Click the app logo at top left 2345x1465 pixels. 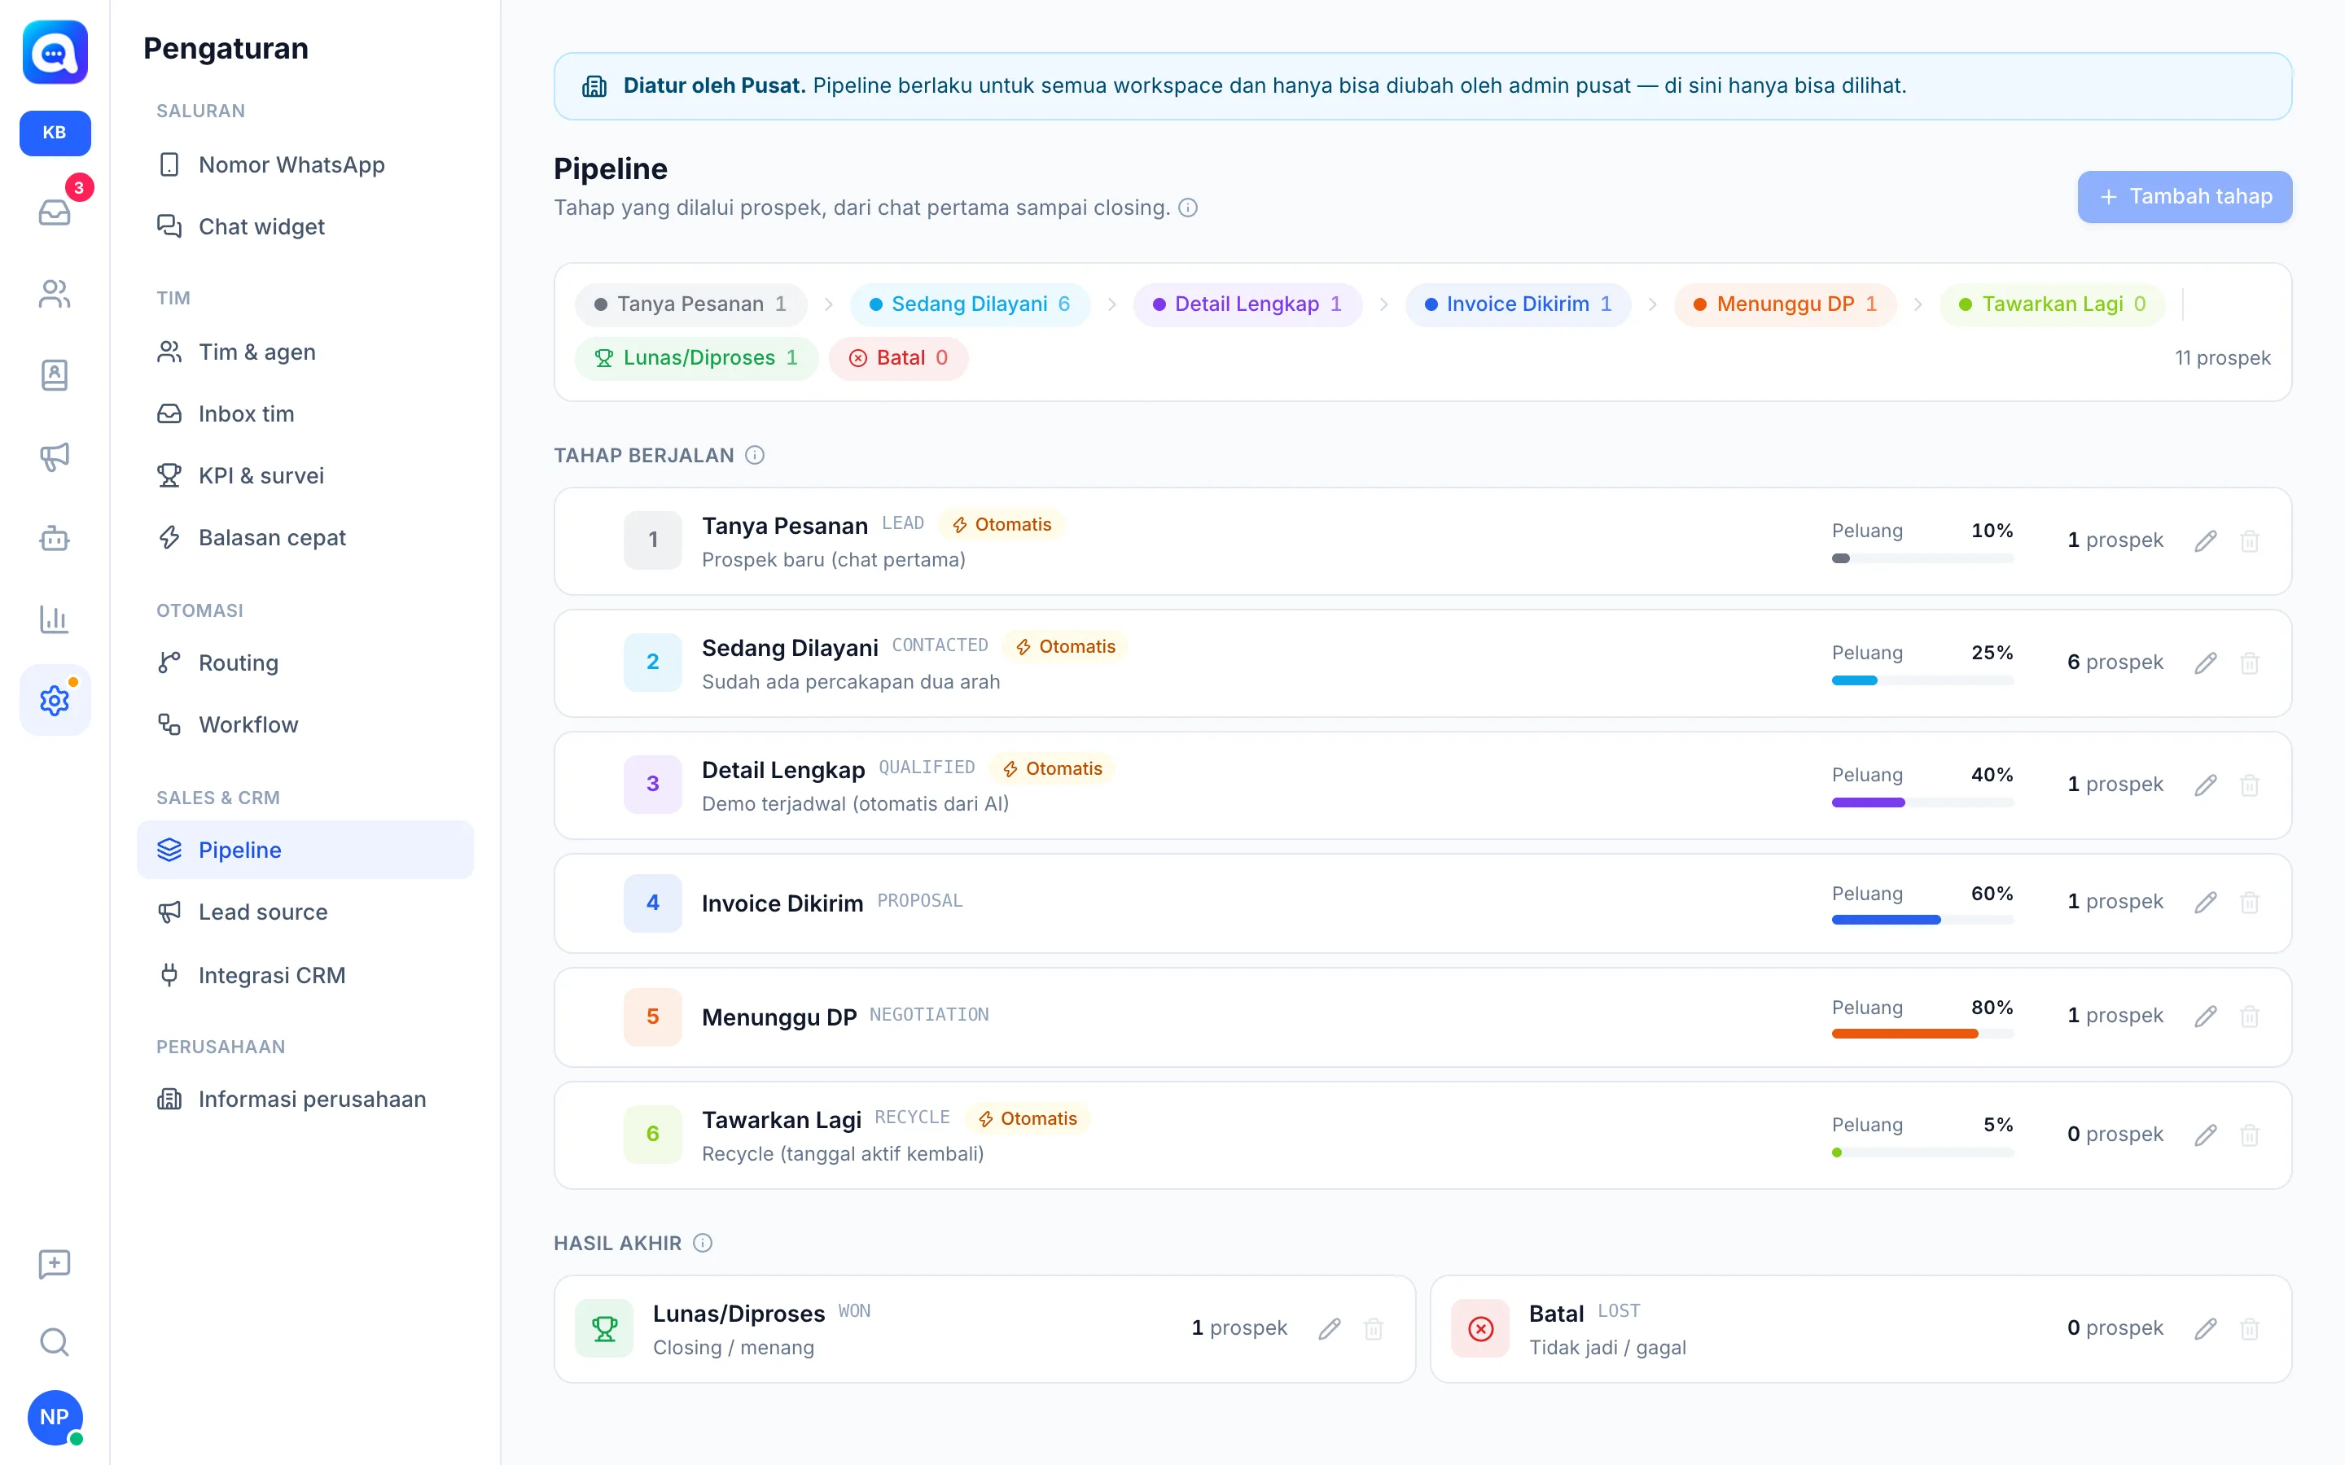coord(55,53)
